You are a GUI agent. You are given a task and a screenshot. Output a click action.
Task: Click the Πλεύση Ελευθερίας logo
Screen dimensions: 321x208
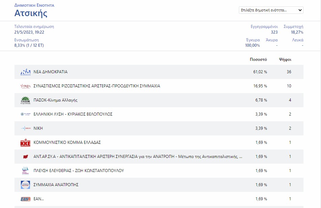(x=26, y=171)
